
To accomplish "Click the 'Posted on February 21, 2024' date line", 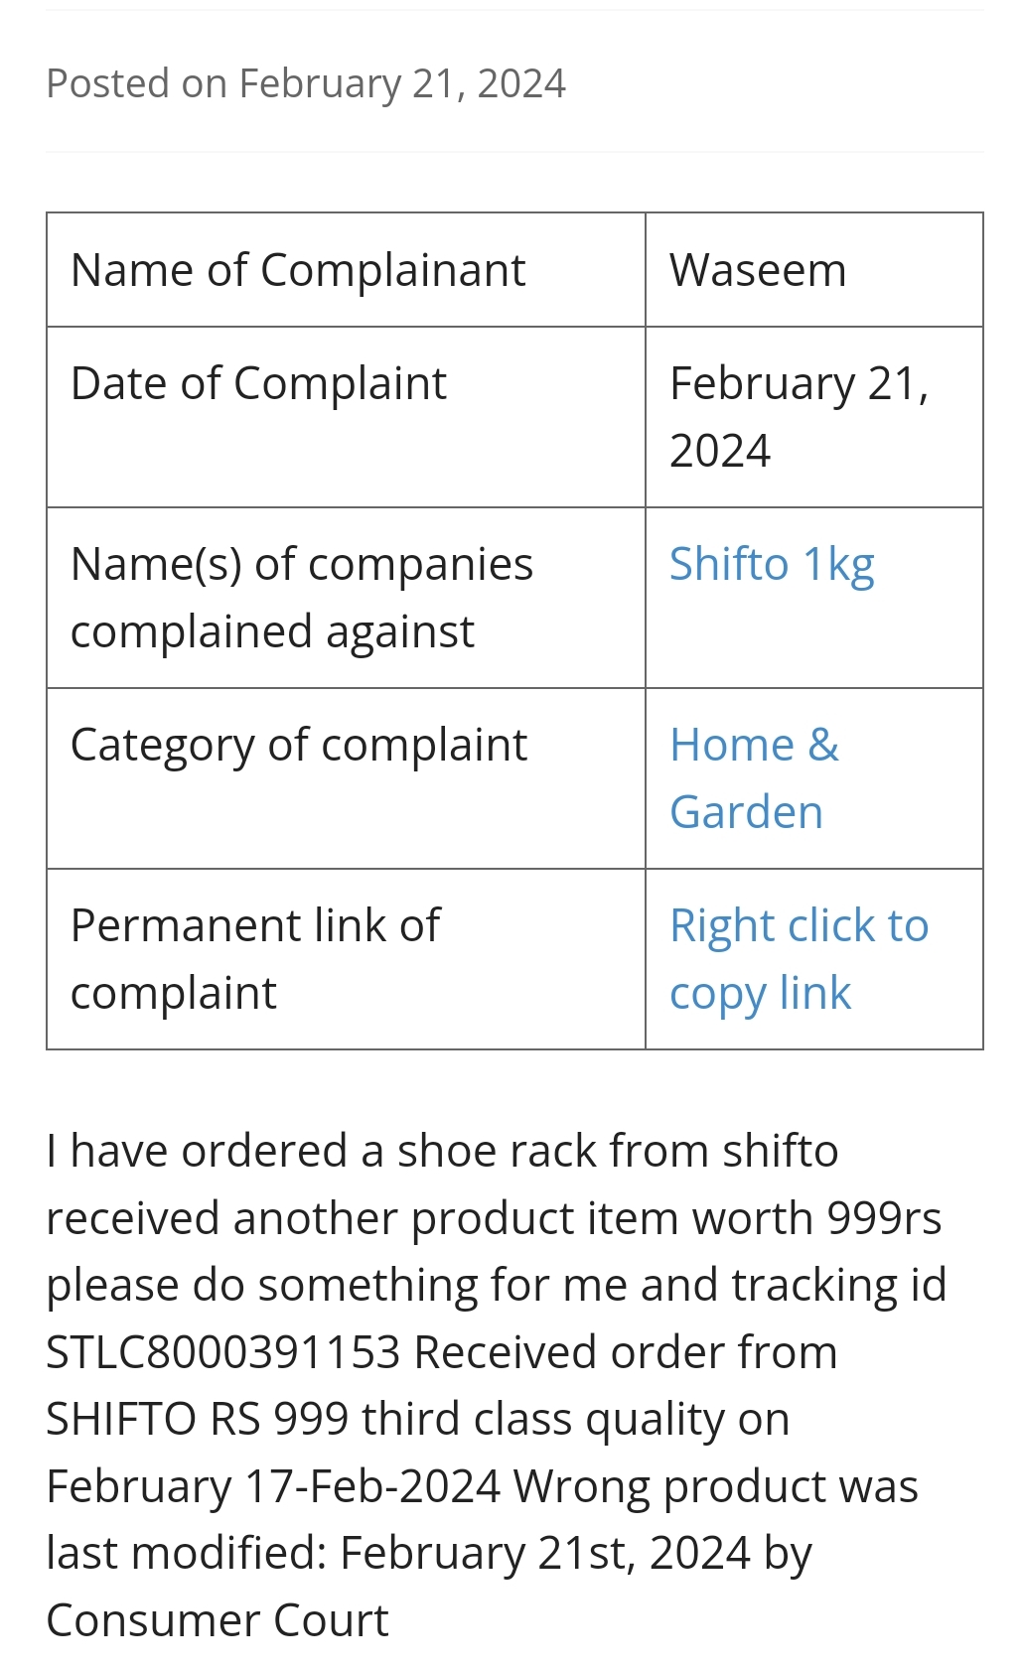I will click(306, 83).
